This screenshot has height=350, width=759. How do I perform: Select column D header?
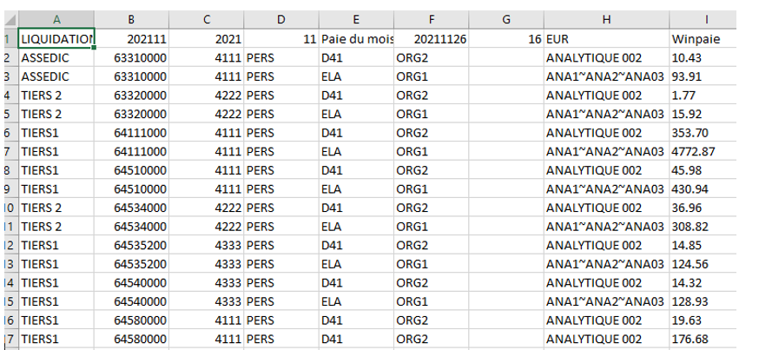tap(280, 20)
